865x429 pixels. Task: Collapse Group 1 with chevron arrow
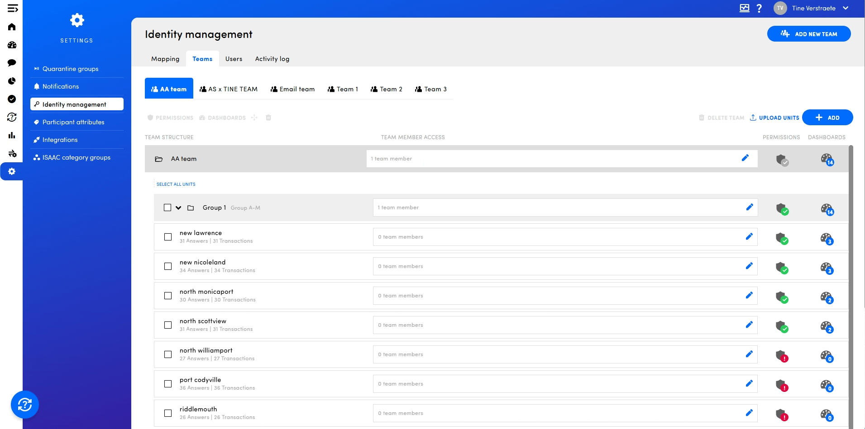(178, 208)
